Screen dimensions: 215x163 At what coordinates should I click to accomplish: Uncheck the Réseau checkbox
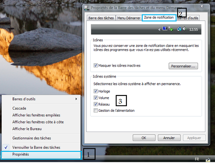(95, 104)
